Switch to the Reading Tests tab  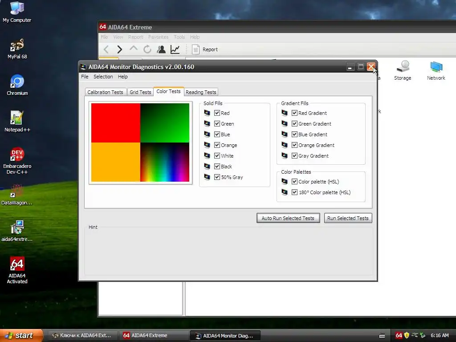point(201,92)
